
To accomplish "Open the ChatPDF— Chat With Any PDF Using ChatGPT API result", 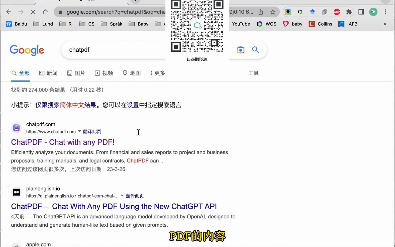I will coord(114,206).
